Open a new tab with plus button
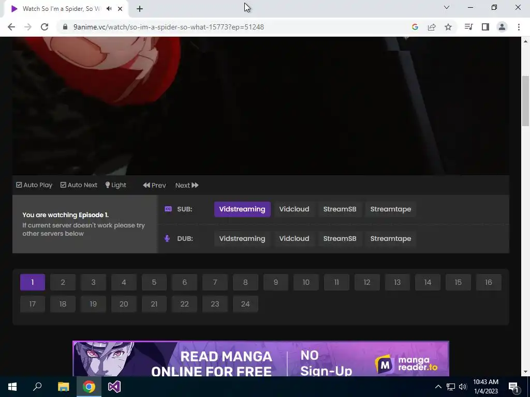This screenshot has height=397, width=530. tap(140, 9)
